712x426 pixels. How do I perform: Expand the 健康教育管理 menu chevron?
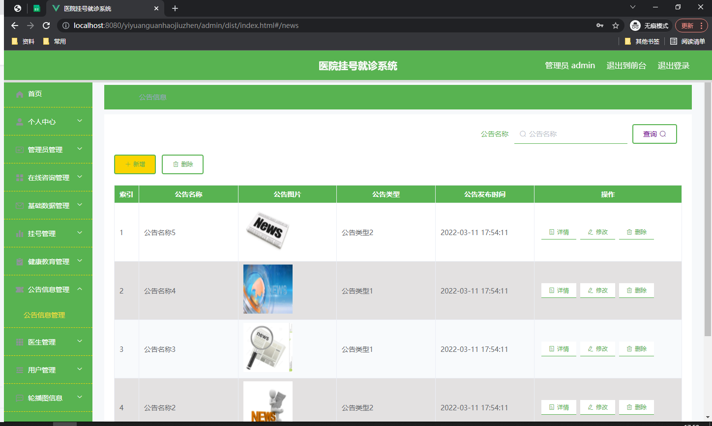click(x=80, y=261)
